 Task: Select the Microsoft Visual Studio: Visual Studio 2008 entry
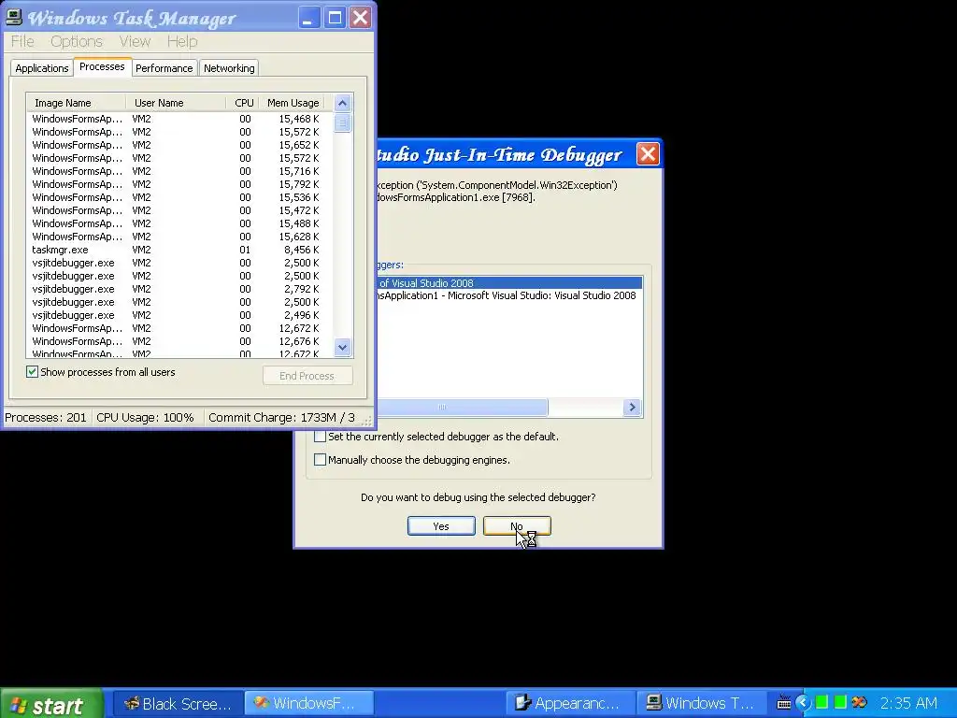509,295
